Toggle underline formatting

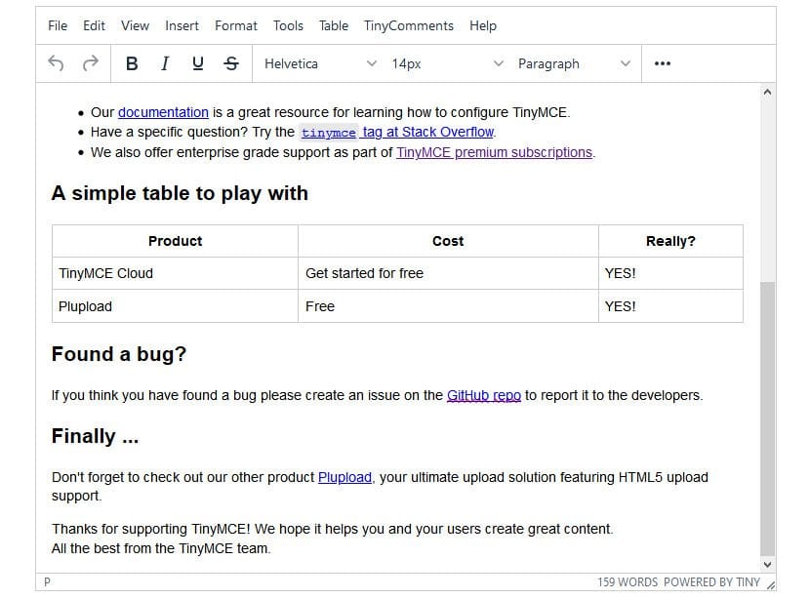[x=198, y=63]
